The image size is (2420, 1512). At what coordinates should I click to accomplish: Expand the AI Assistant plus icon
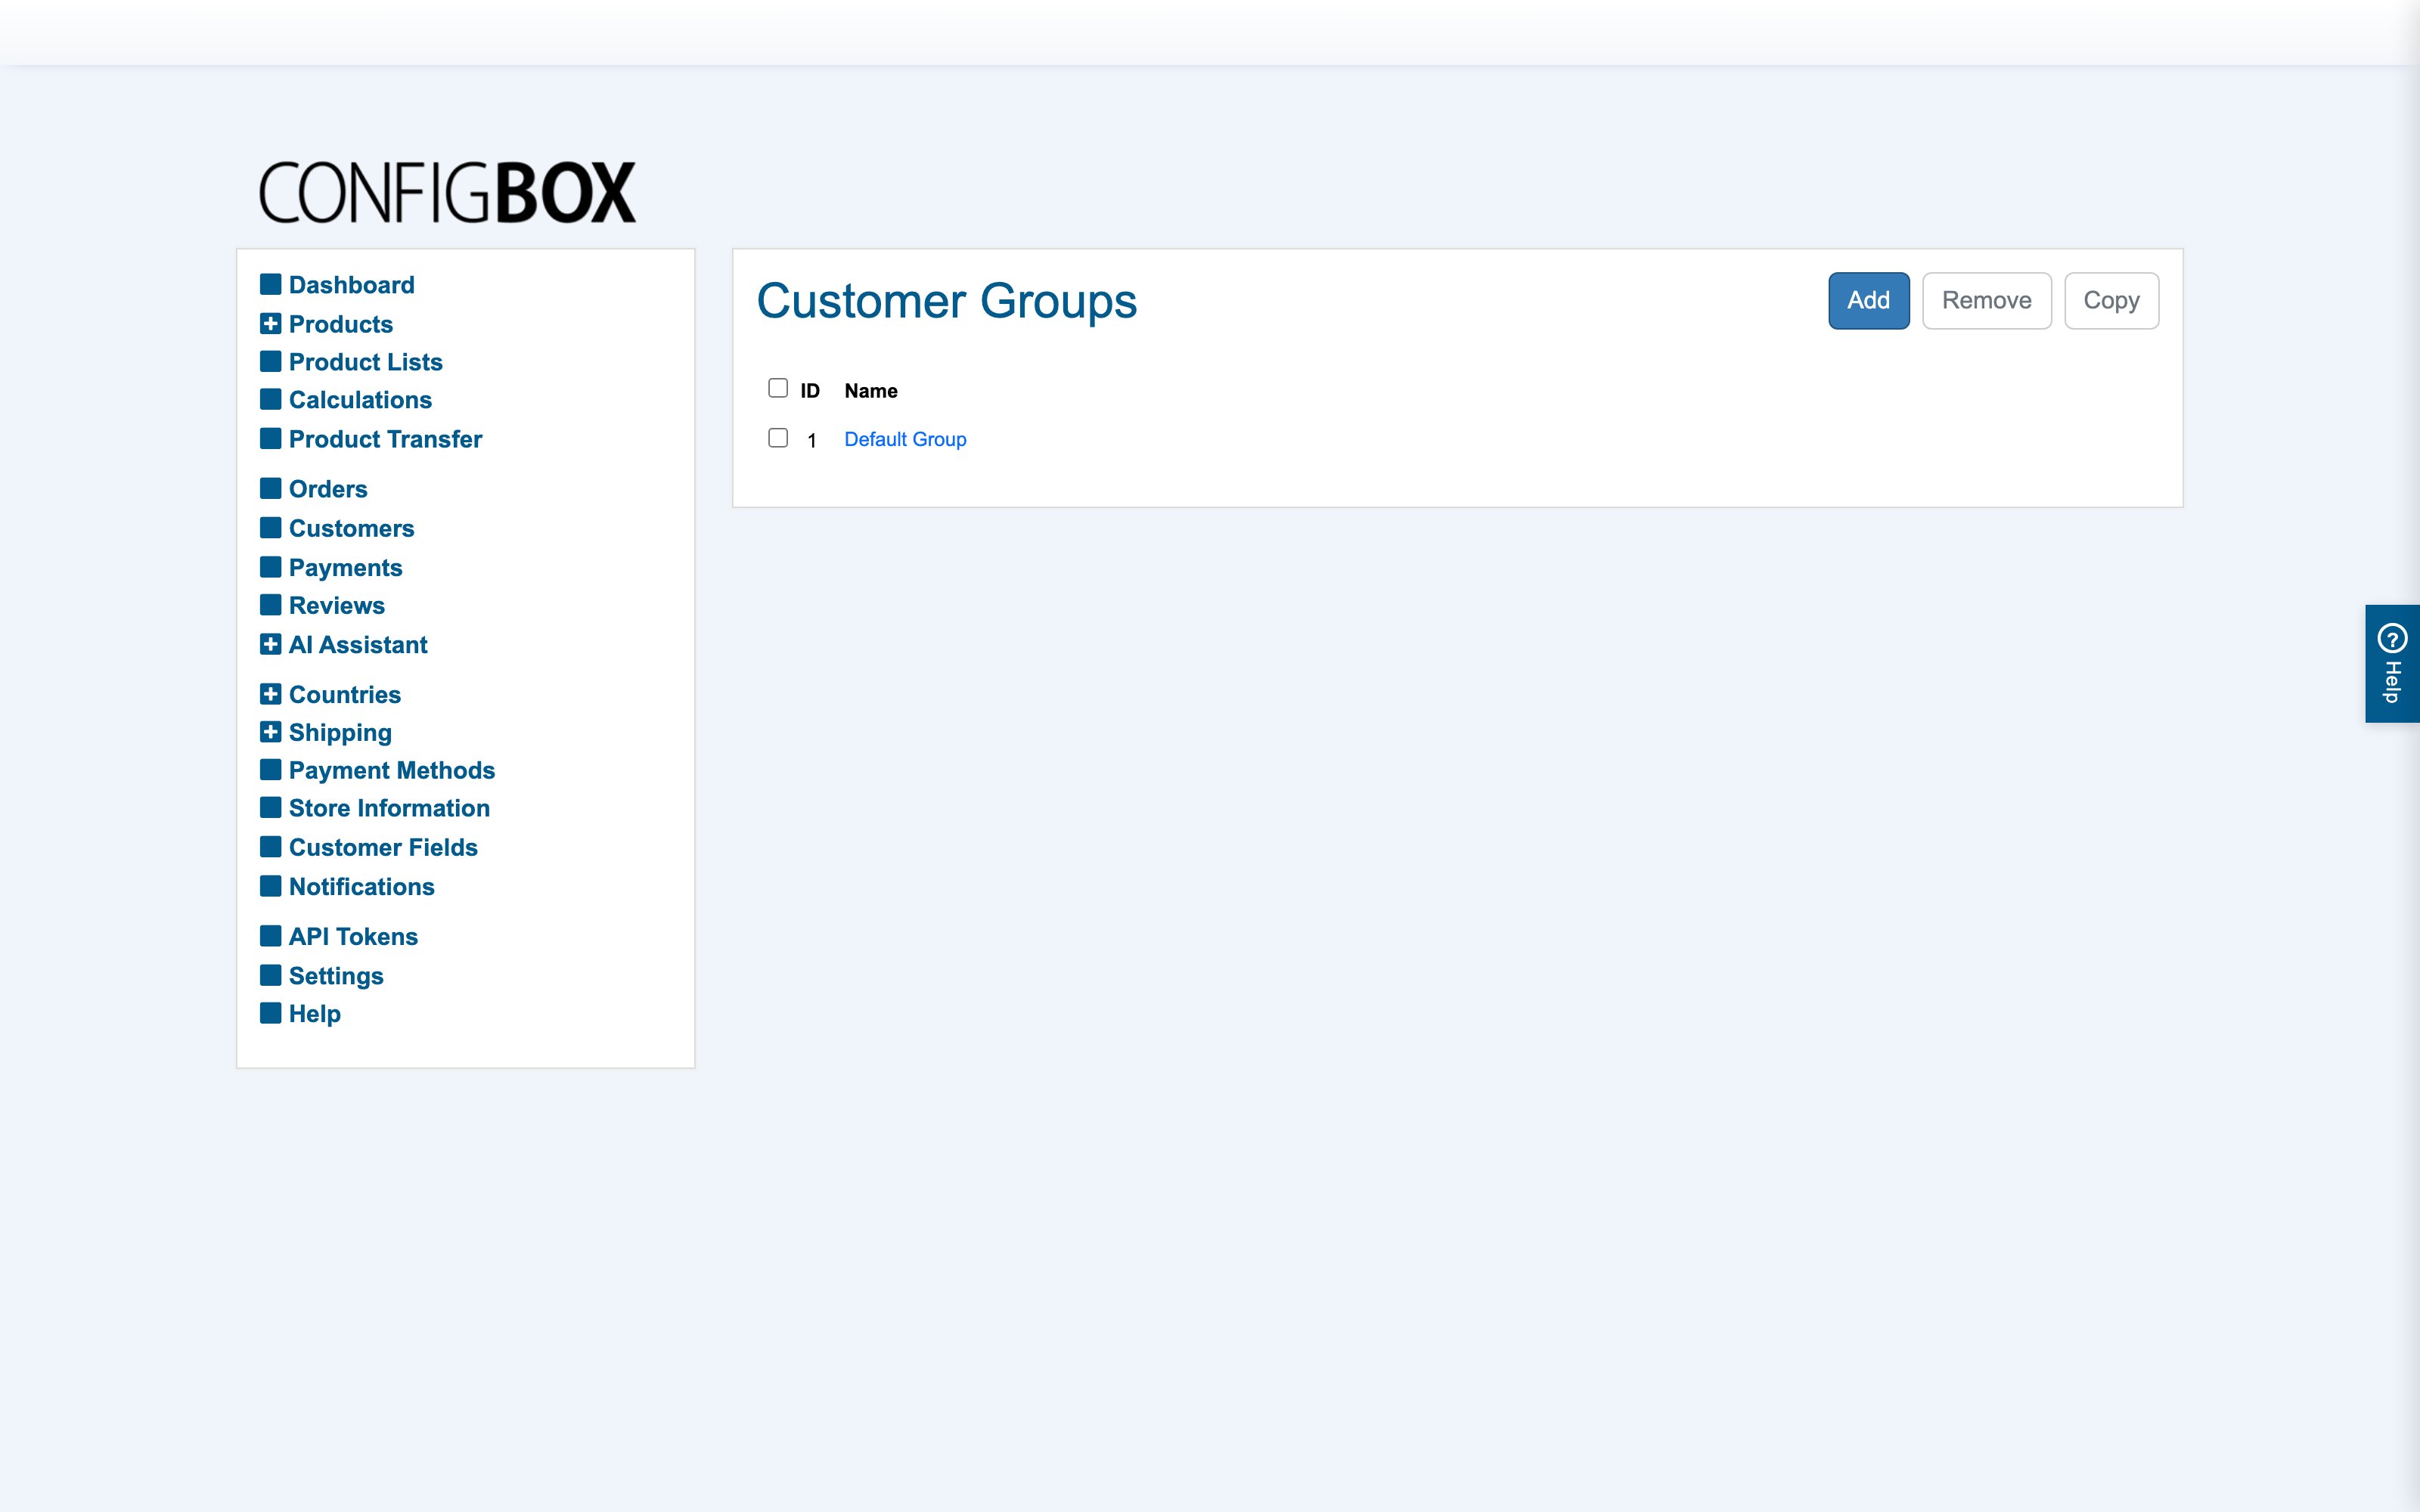coord(270,644)
